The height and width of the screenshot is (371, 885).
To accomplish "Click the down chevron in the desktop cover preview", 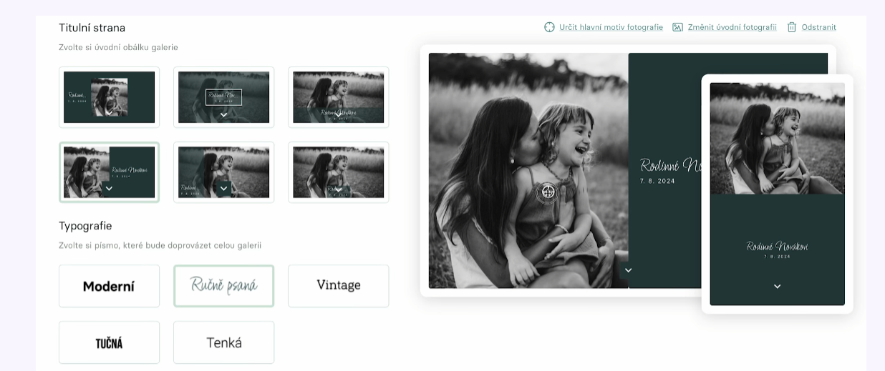I will click(x=628, y=270).
